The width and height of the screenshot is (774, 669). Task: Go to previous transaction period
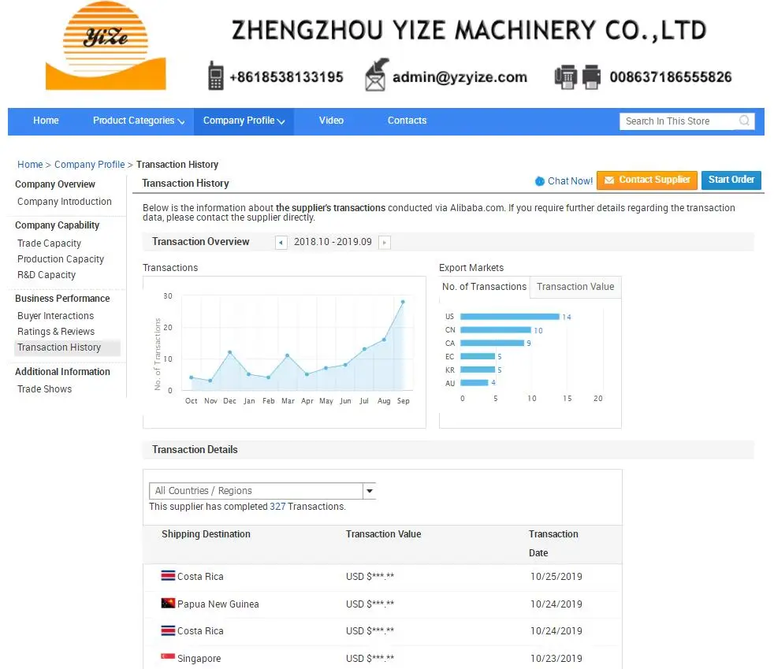click(x=281, y=243)
